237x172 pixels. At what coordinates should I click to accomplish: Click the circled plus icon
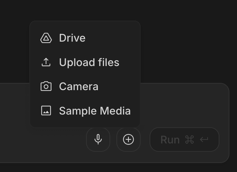pyautogui.click(x=129, y=139)
